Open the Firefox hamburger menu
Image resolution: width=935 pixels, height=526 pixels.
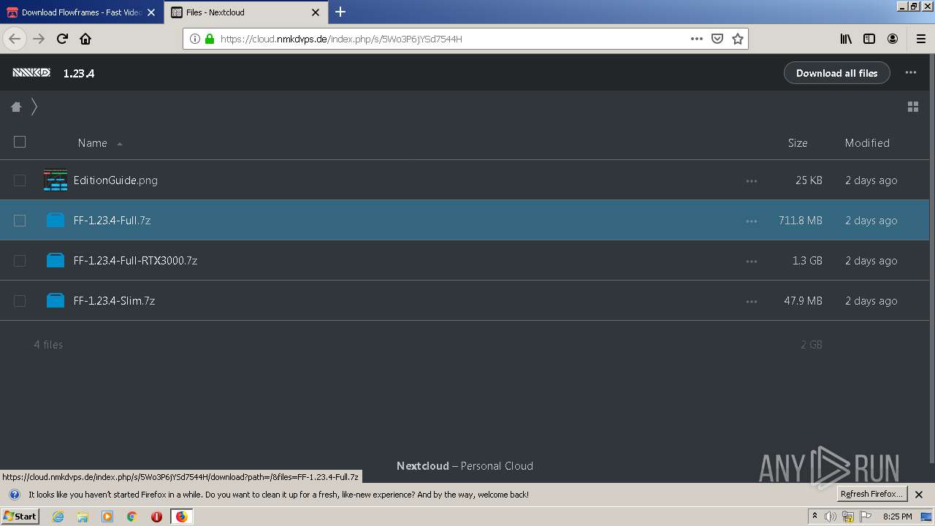point(920,39)
